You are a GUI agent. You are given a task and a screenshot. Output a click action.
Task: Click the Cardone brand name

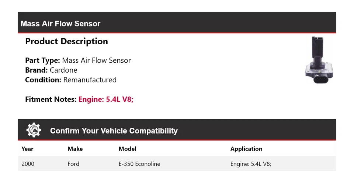63,70
